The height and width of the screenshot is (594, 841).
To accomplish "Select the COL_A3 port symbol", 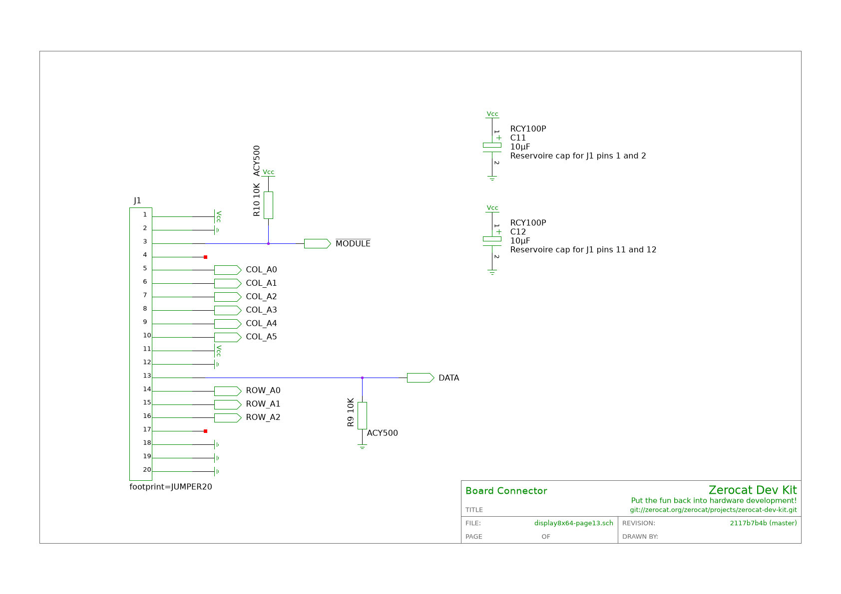I will 228,310.
